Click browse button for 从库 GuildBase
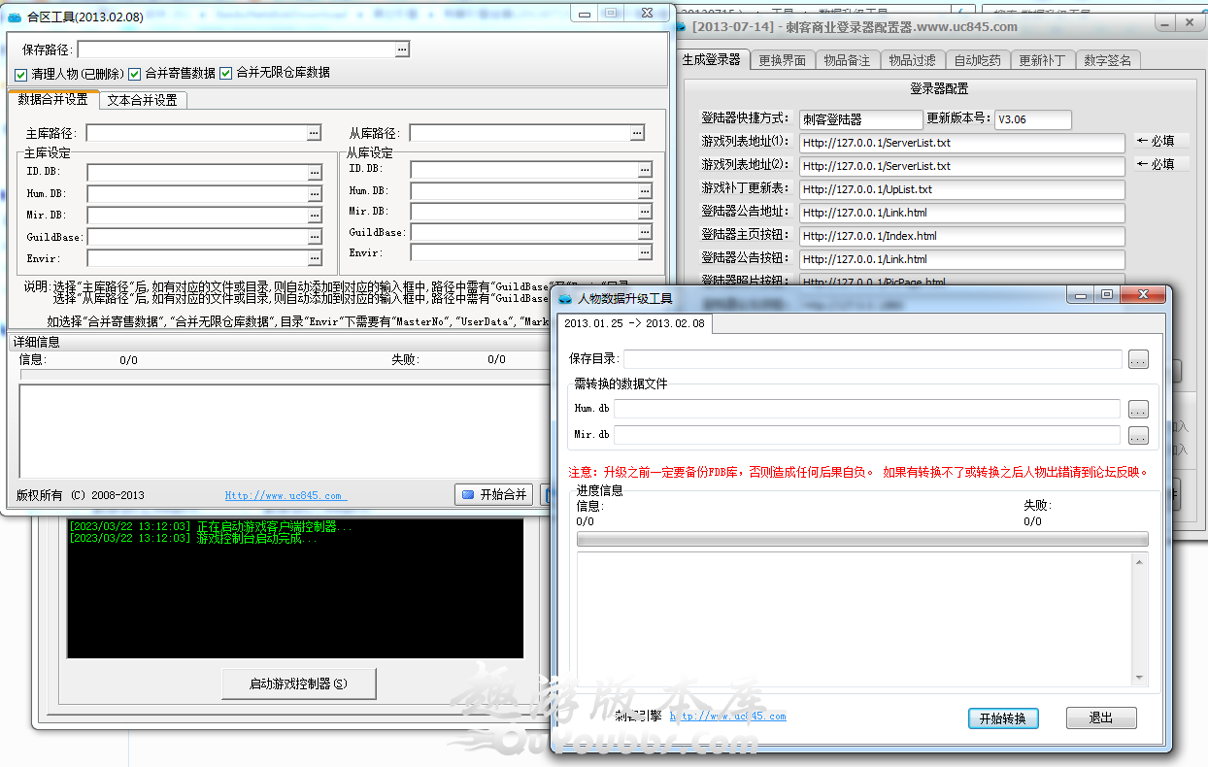 (645, 233)
